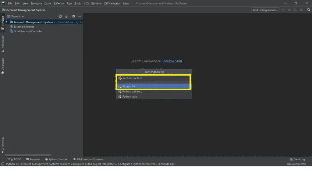Collapse all nodes using the collapse icon
The height and width of the screenshot is (192, 312).
66,16
